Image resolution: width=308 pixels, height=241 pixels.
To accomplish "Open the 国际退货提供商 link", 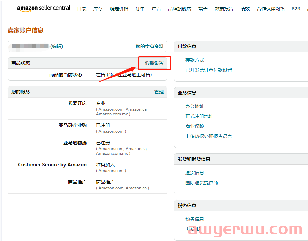I will (202, 183).
